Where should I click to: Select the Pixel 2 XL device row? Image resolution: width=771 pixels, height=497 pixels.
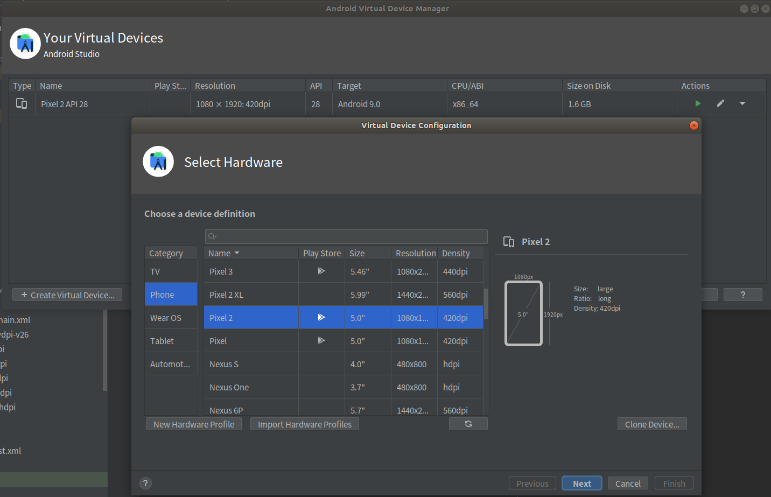[344, 295]
